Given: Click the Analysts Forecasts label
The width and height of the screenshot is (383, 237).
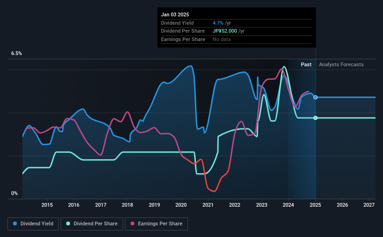Looking at the screenshot, I should pyautogui.click(x=341, y=64).
